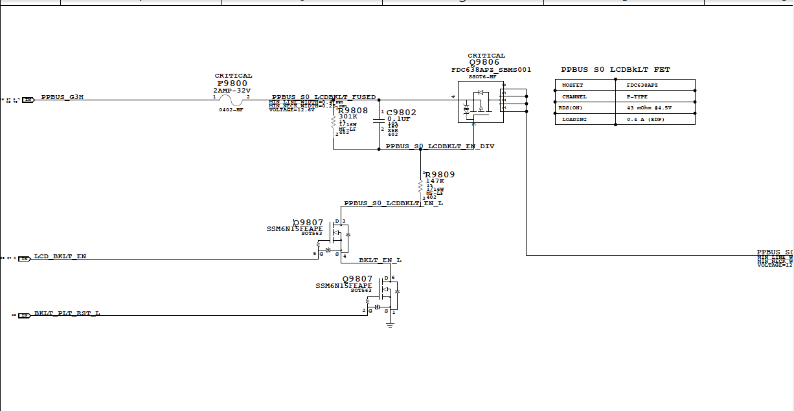Image resolution: width=794 pixels, height=411 pixels.
Task: Select the R9809 resistor zigzag symbol
Action: [x=422, y=186]
